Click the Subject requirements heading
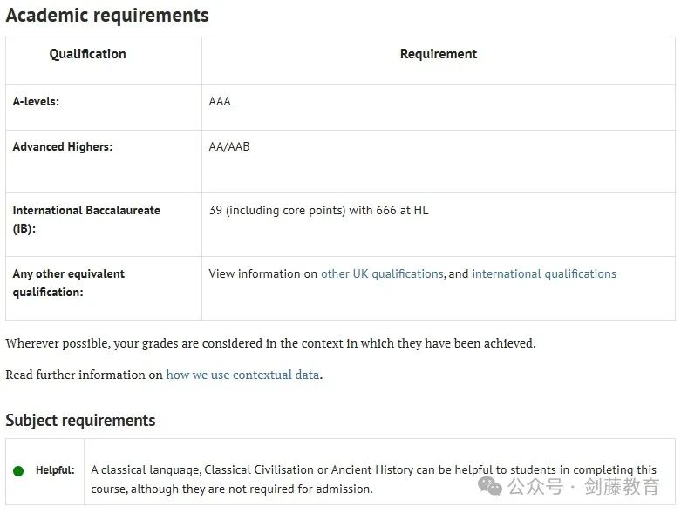 [x=80, y=421]
